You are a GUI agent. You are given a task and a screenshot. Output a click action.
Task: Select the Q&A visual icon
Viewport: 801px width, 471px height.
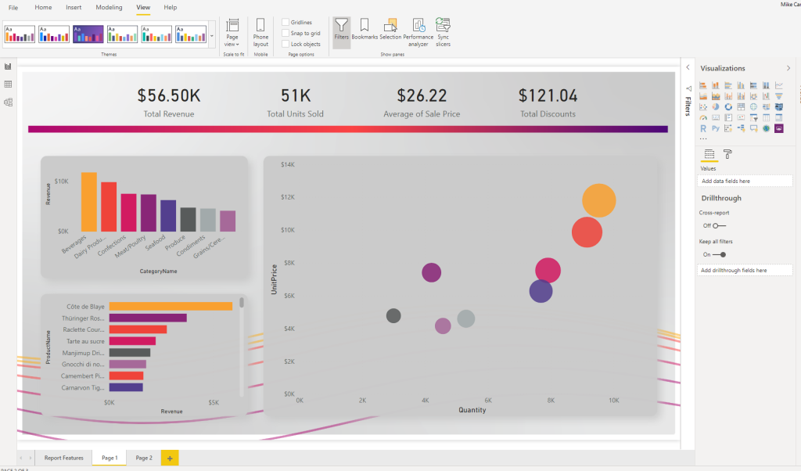pos(753,129)
